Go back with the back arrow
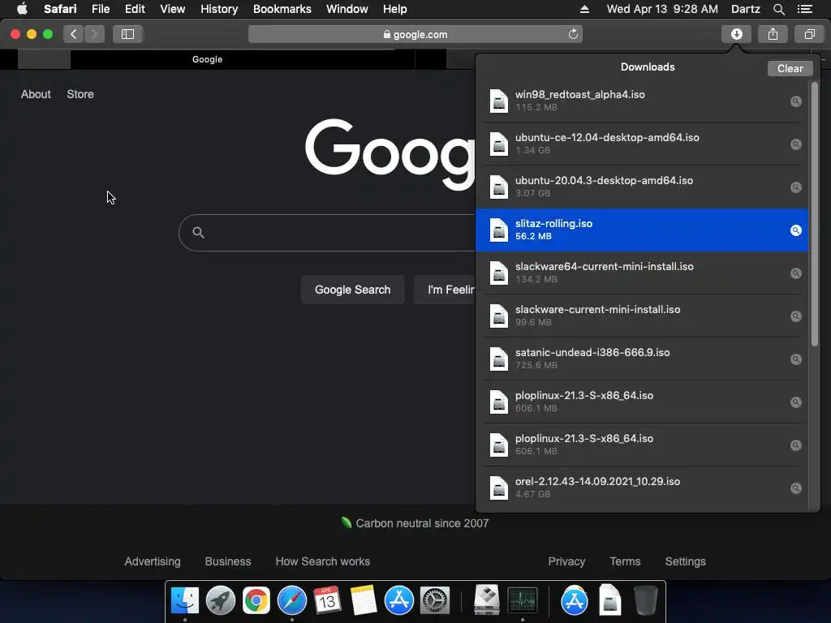 (74, 34)
